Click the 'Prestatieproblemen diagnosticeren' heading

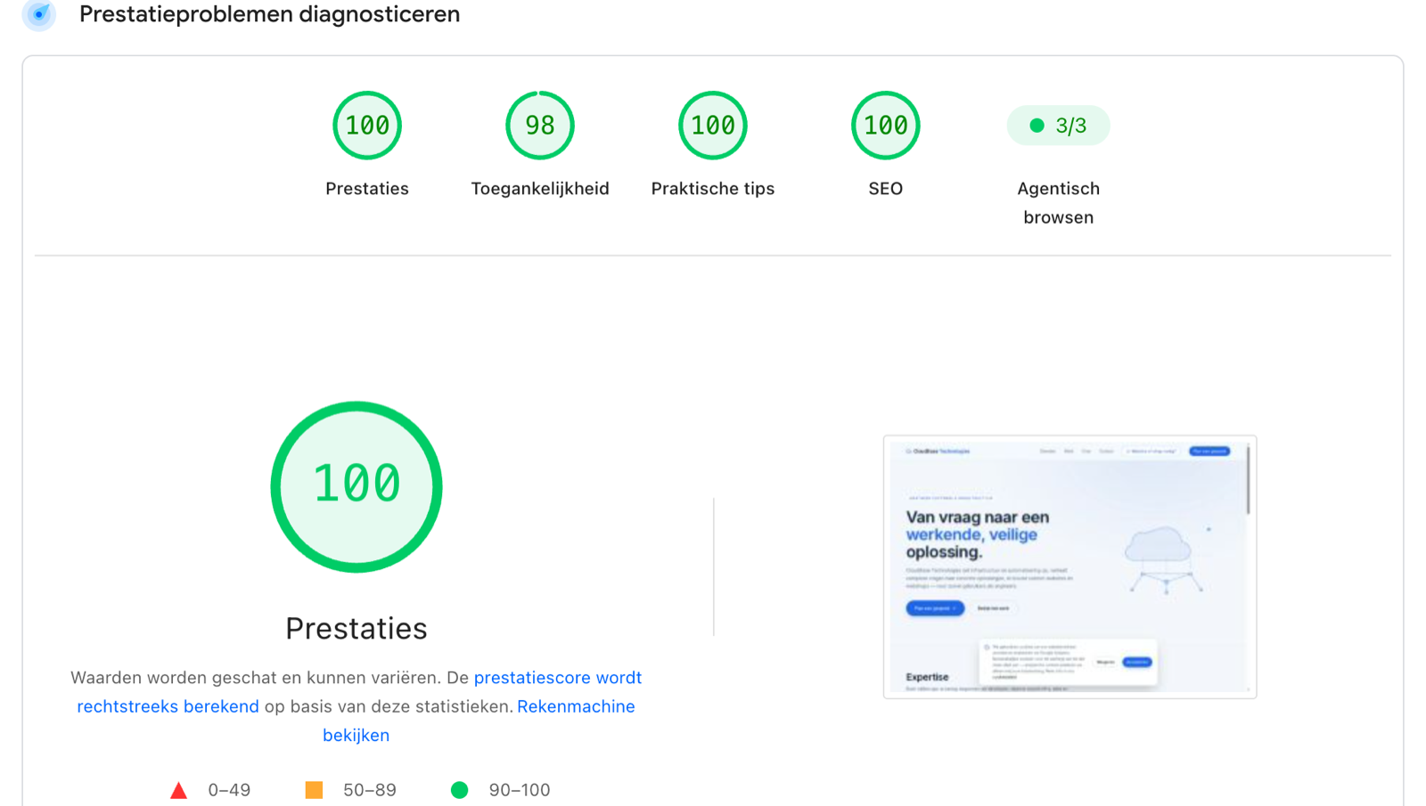pyautogui.click(x=270, y=14)
